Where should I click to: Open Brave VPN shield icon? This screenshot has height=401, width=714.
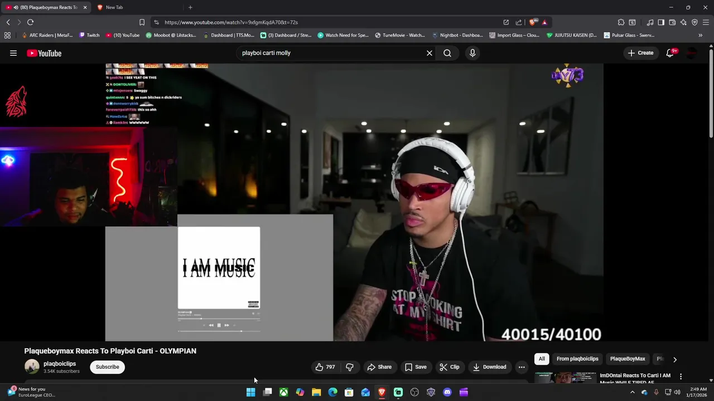694,22
